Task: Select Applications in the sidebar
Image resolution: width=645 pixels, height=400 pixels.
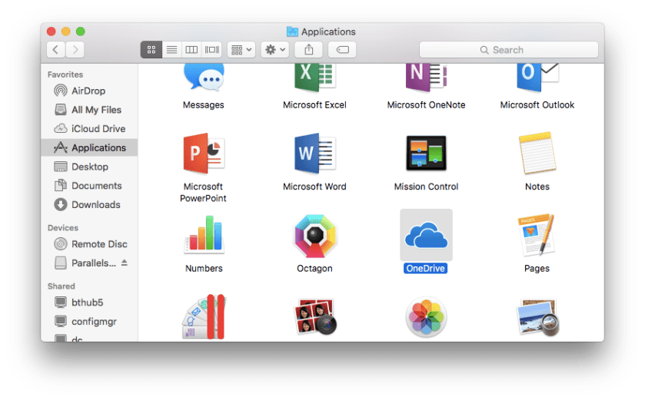Action: (90, 147)
